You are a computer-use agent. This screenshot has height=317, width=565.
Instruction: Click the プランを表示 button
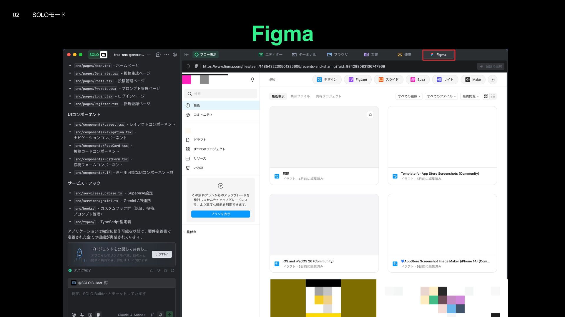point(220,214)
